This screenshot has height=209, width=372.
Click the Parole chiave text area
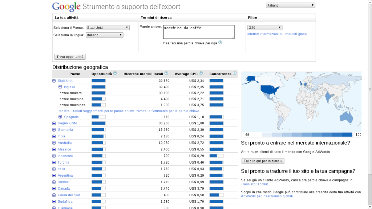tap(199, 32)
